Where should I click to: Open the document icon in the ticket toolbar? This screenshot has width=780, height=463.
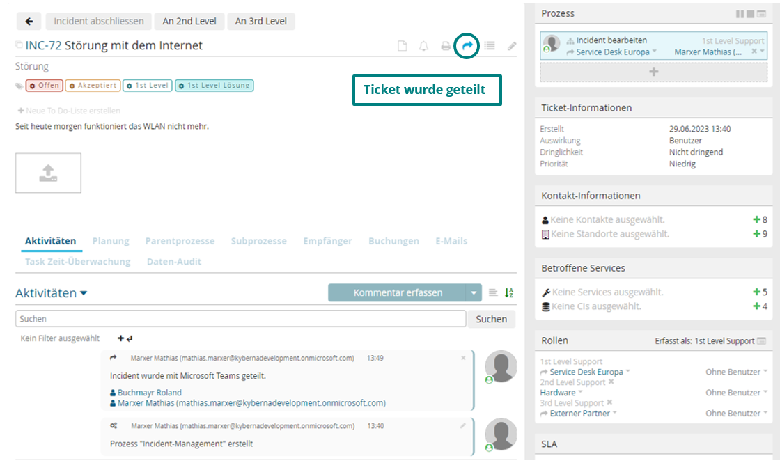click(402, 46)
